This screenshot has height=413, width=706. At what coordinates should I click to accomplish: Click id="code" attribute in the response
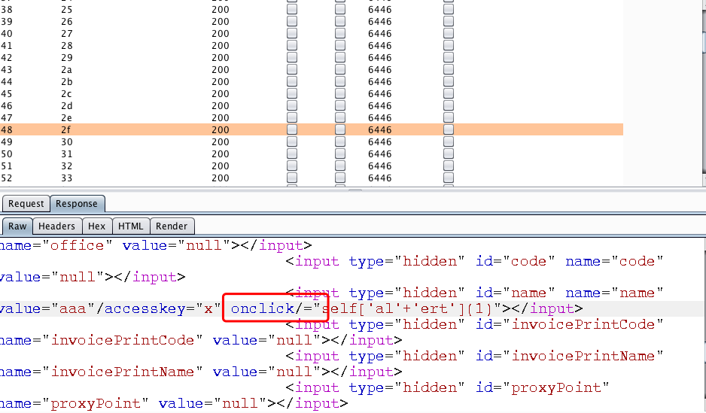pos(515,261)
